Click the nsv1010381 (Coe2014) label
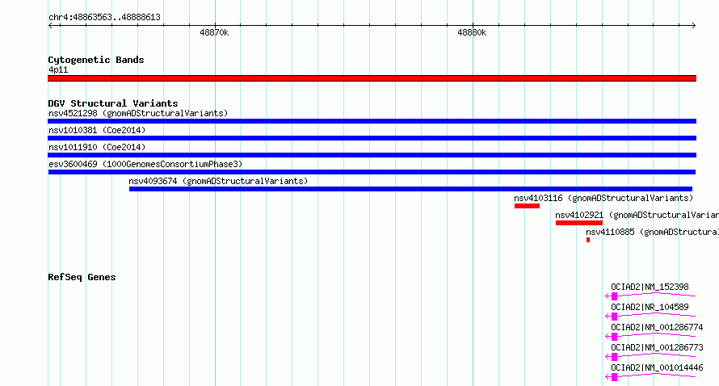Image resolution: width=719 pixels, height=386 pixels. coord(97,130)
